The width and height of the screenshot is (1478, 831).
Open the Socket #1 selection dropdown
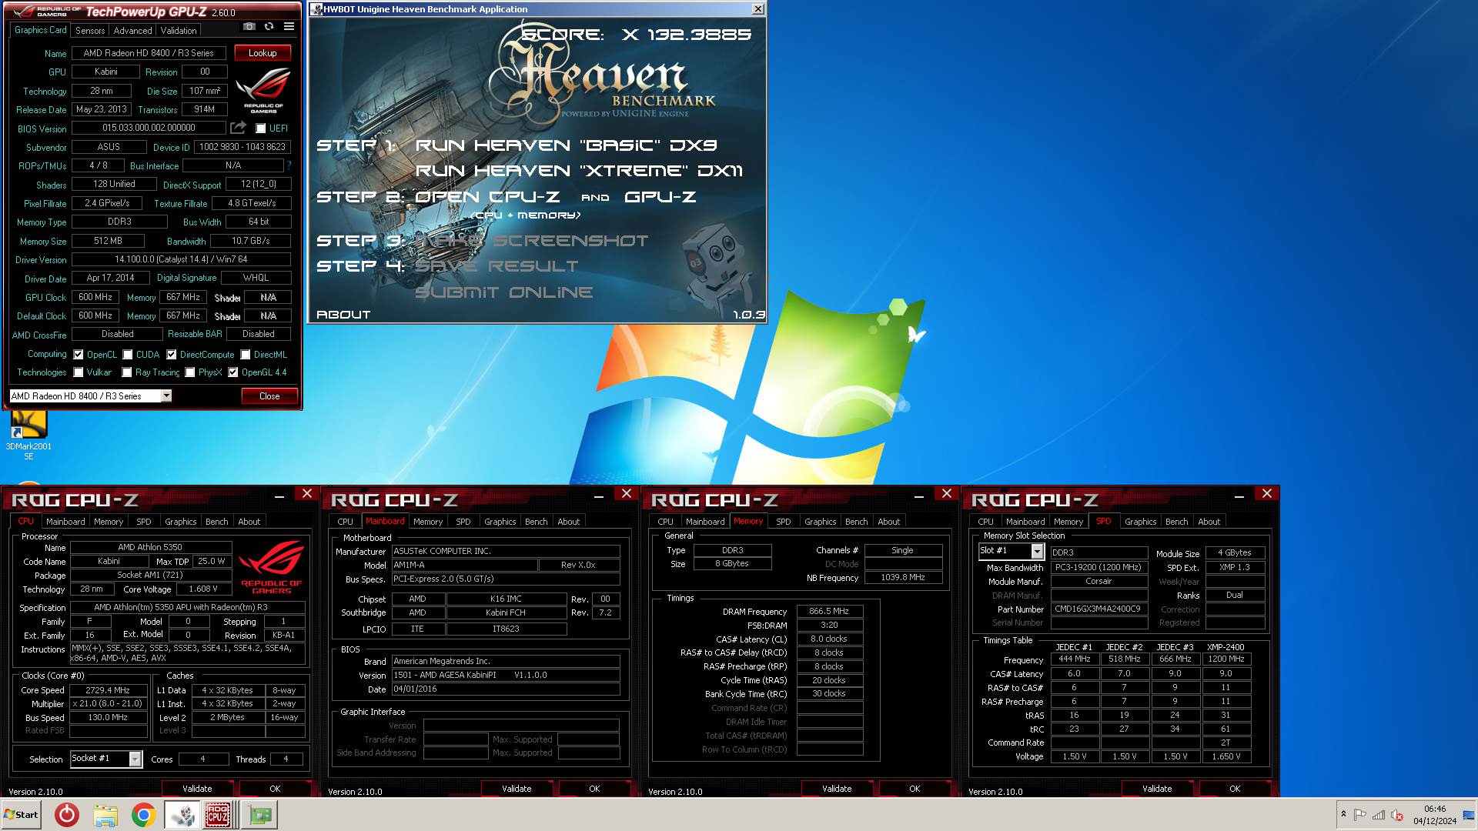[x=135, y=759]
